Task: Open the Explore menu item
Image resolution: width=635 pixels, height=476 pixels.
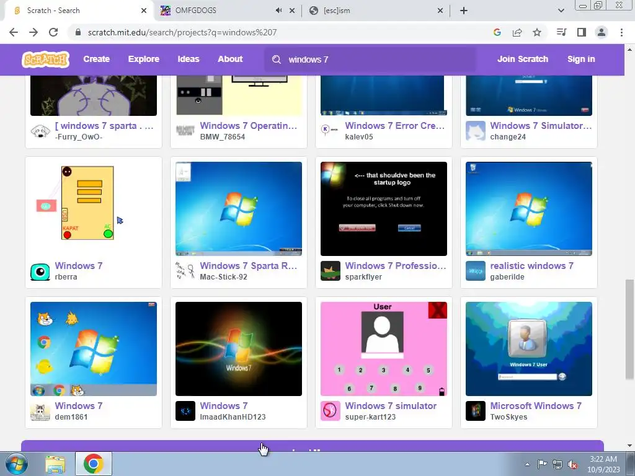Action: pyautogui.click(x=144, y=59)
